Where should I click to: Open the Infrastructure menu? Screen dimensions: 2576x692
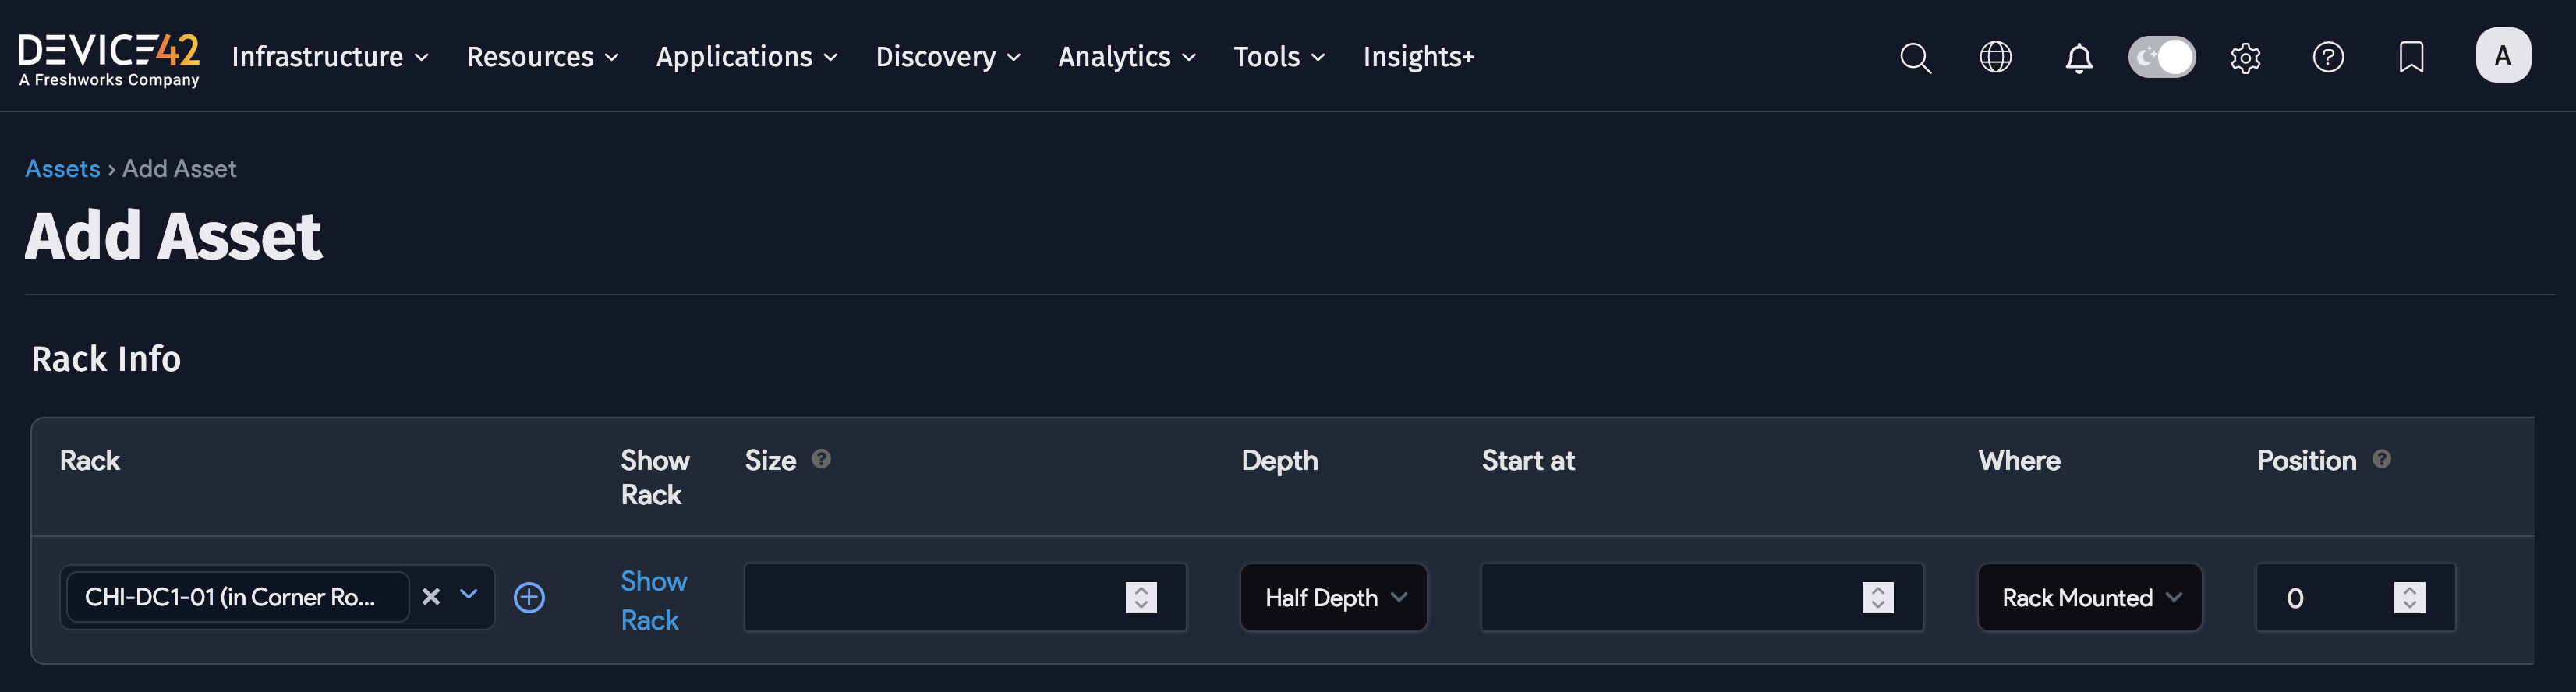[330, 57]
